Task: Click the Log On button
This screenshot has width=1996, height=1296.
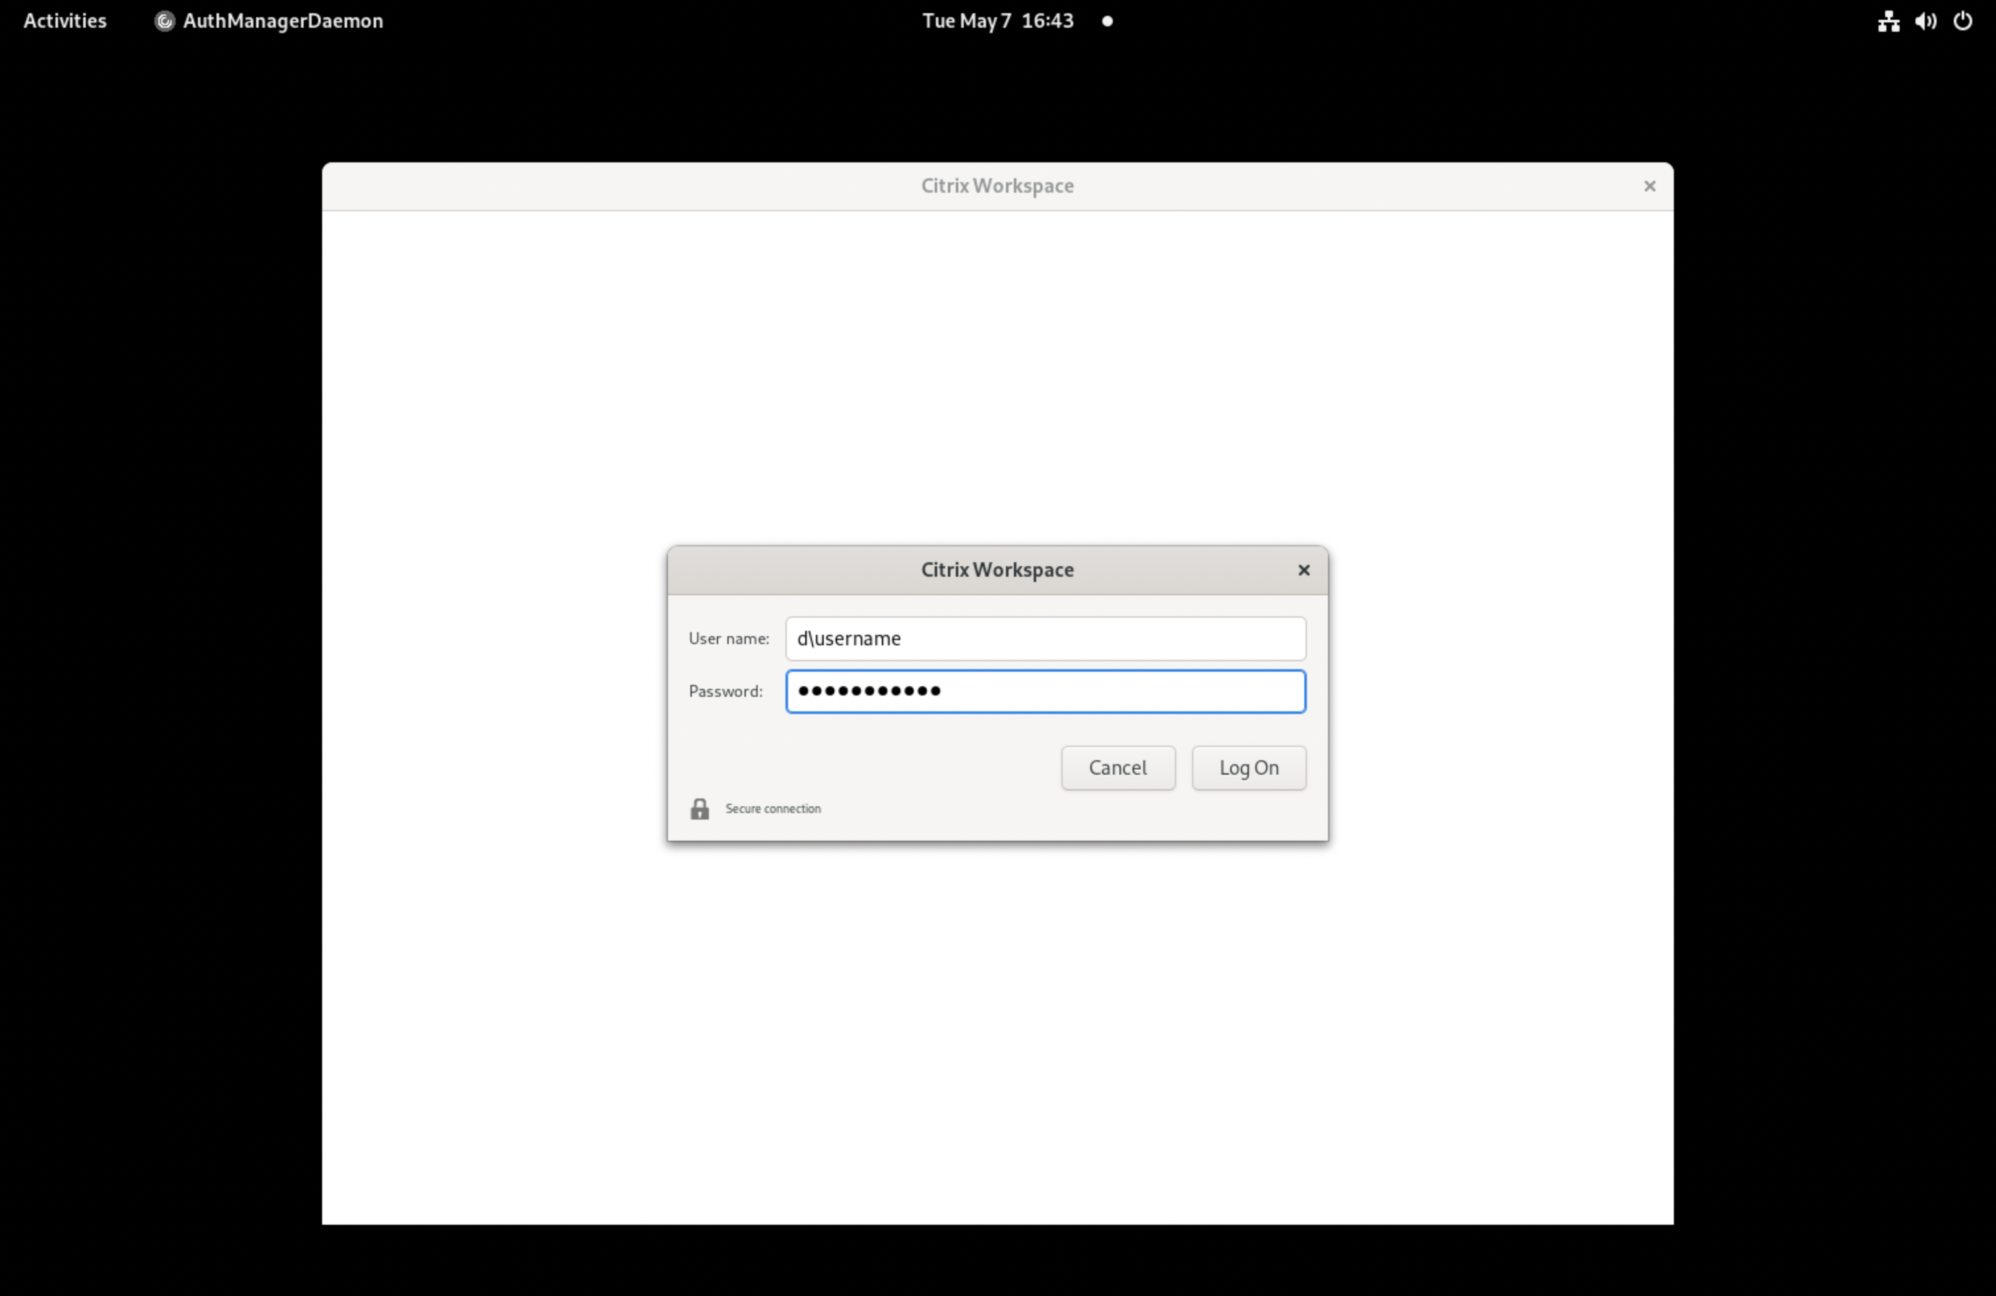Action: coord(1249,768)
